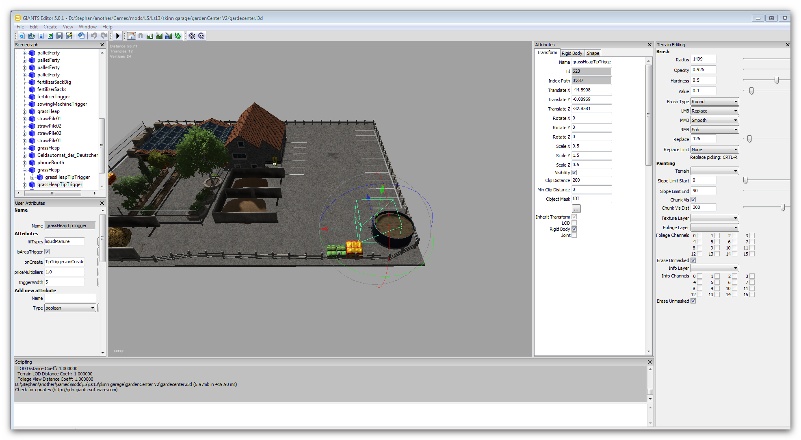The height and width of the screenshot is (440, 801).
Task: Select the phoneBooth node in Scenegraph
Action: 50,163
